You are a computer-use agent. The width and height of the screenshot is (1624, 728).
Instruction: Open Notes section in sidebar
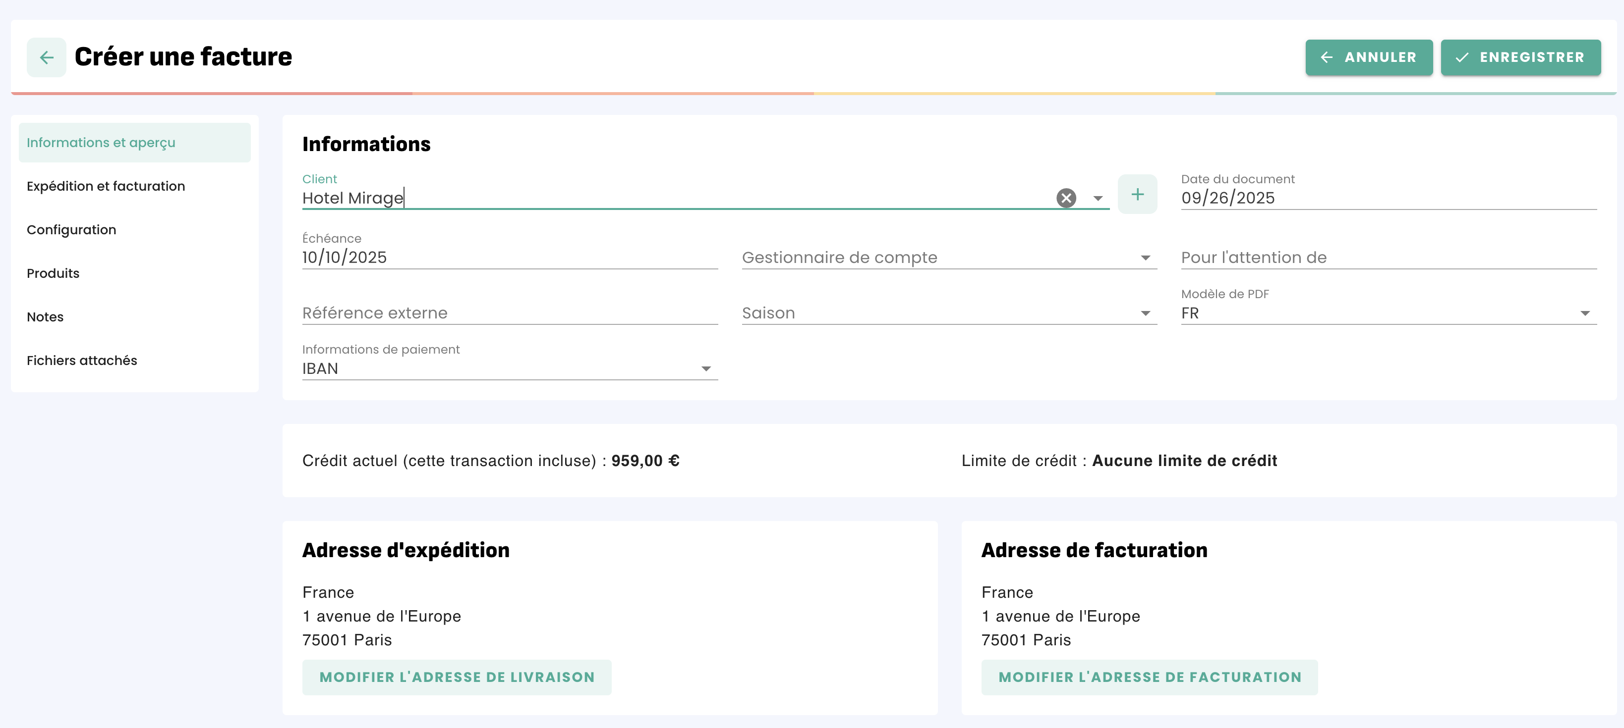pos(46,317)
